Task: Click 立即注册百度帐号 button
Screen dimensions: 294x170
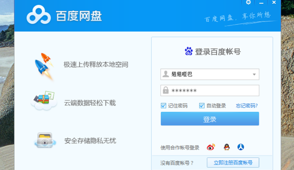Action: [x=233, y=162]
